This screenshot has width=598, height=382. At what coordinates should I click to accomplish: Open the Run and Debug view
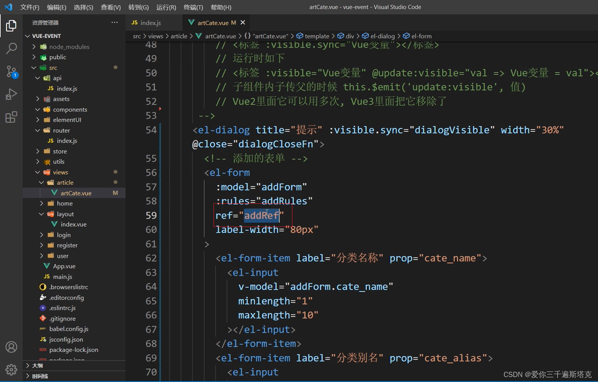[11, 94]
